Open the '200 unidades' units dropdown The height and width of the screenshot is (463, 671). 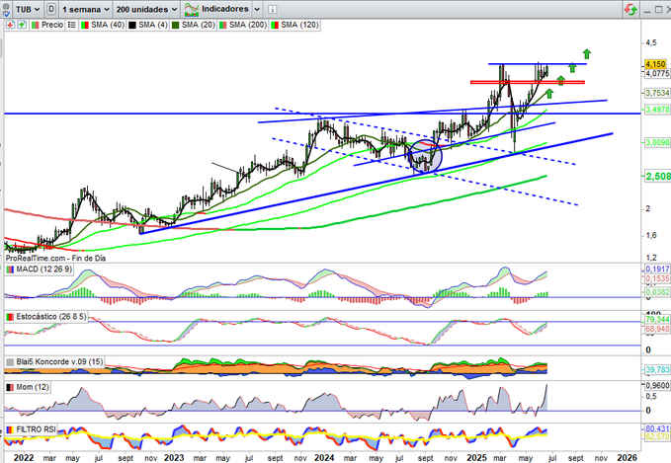[147, 9]
